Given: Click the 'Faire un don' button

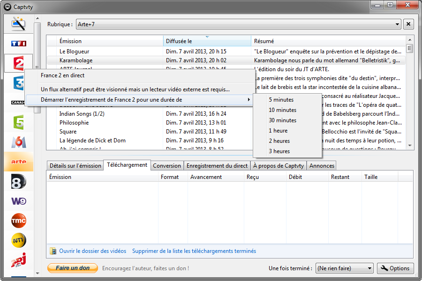Looking at the screenshot, I should [x=73, y=268].
